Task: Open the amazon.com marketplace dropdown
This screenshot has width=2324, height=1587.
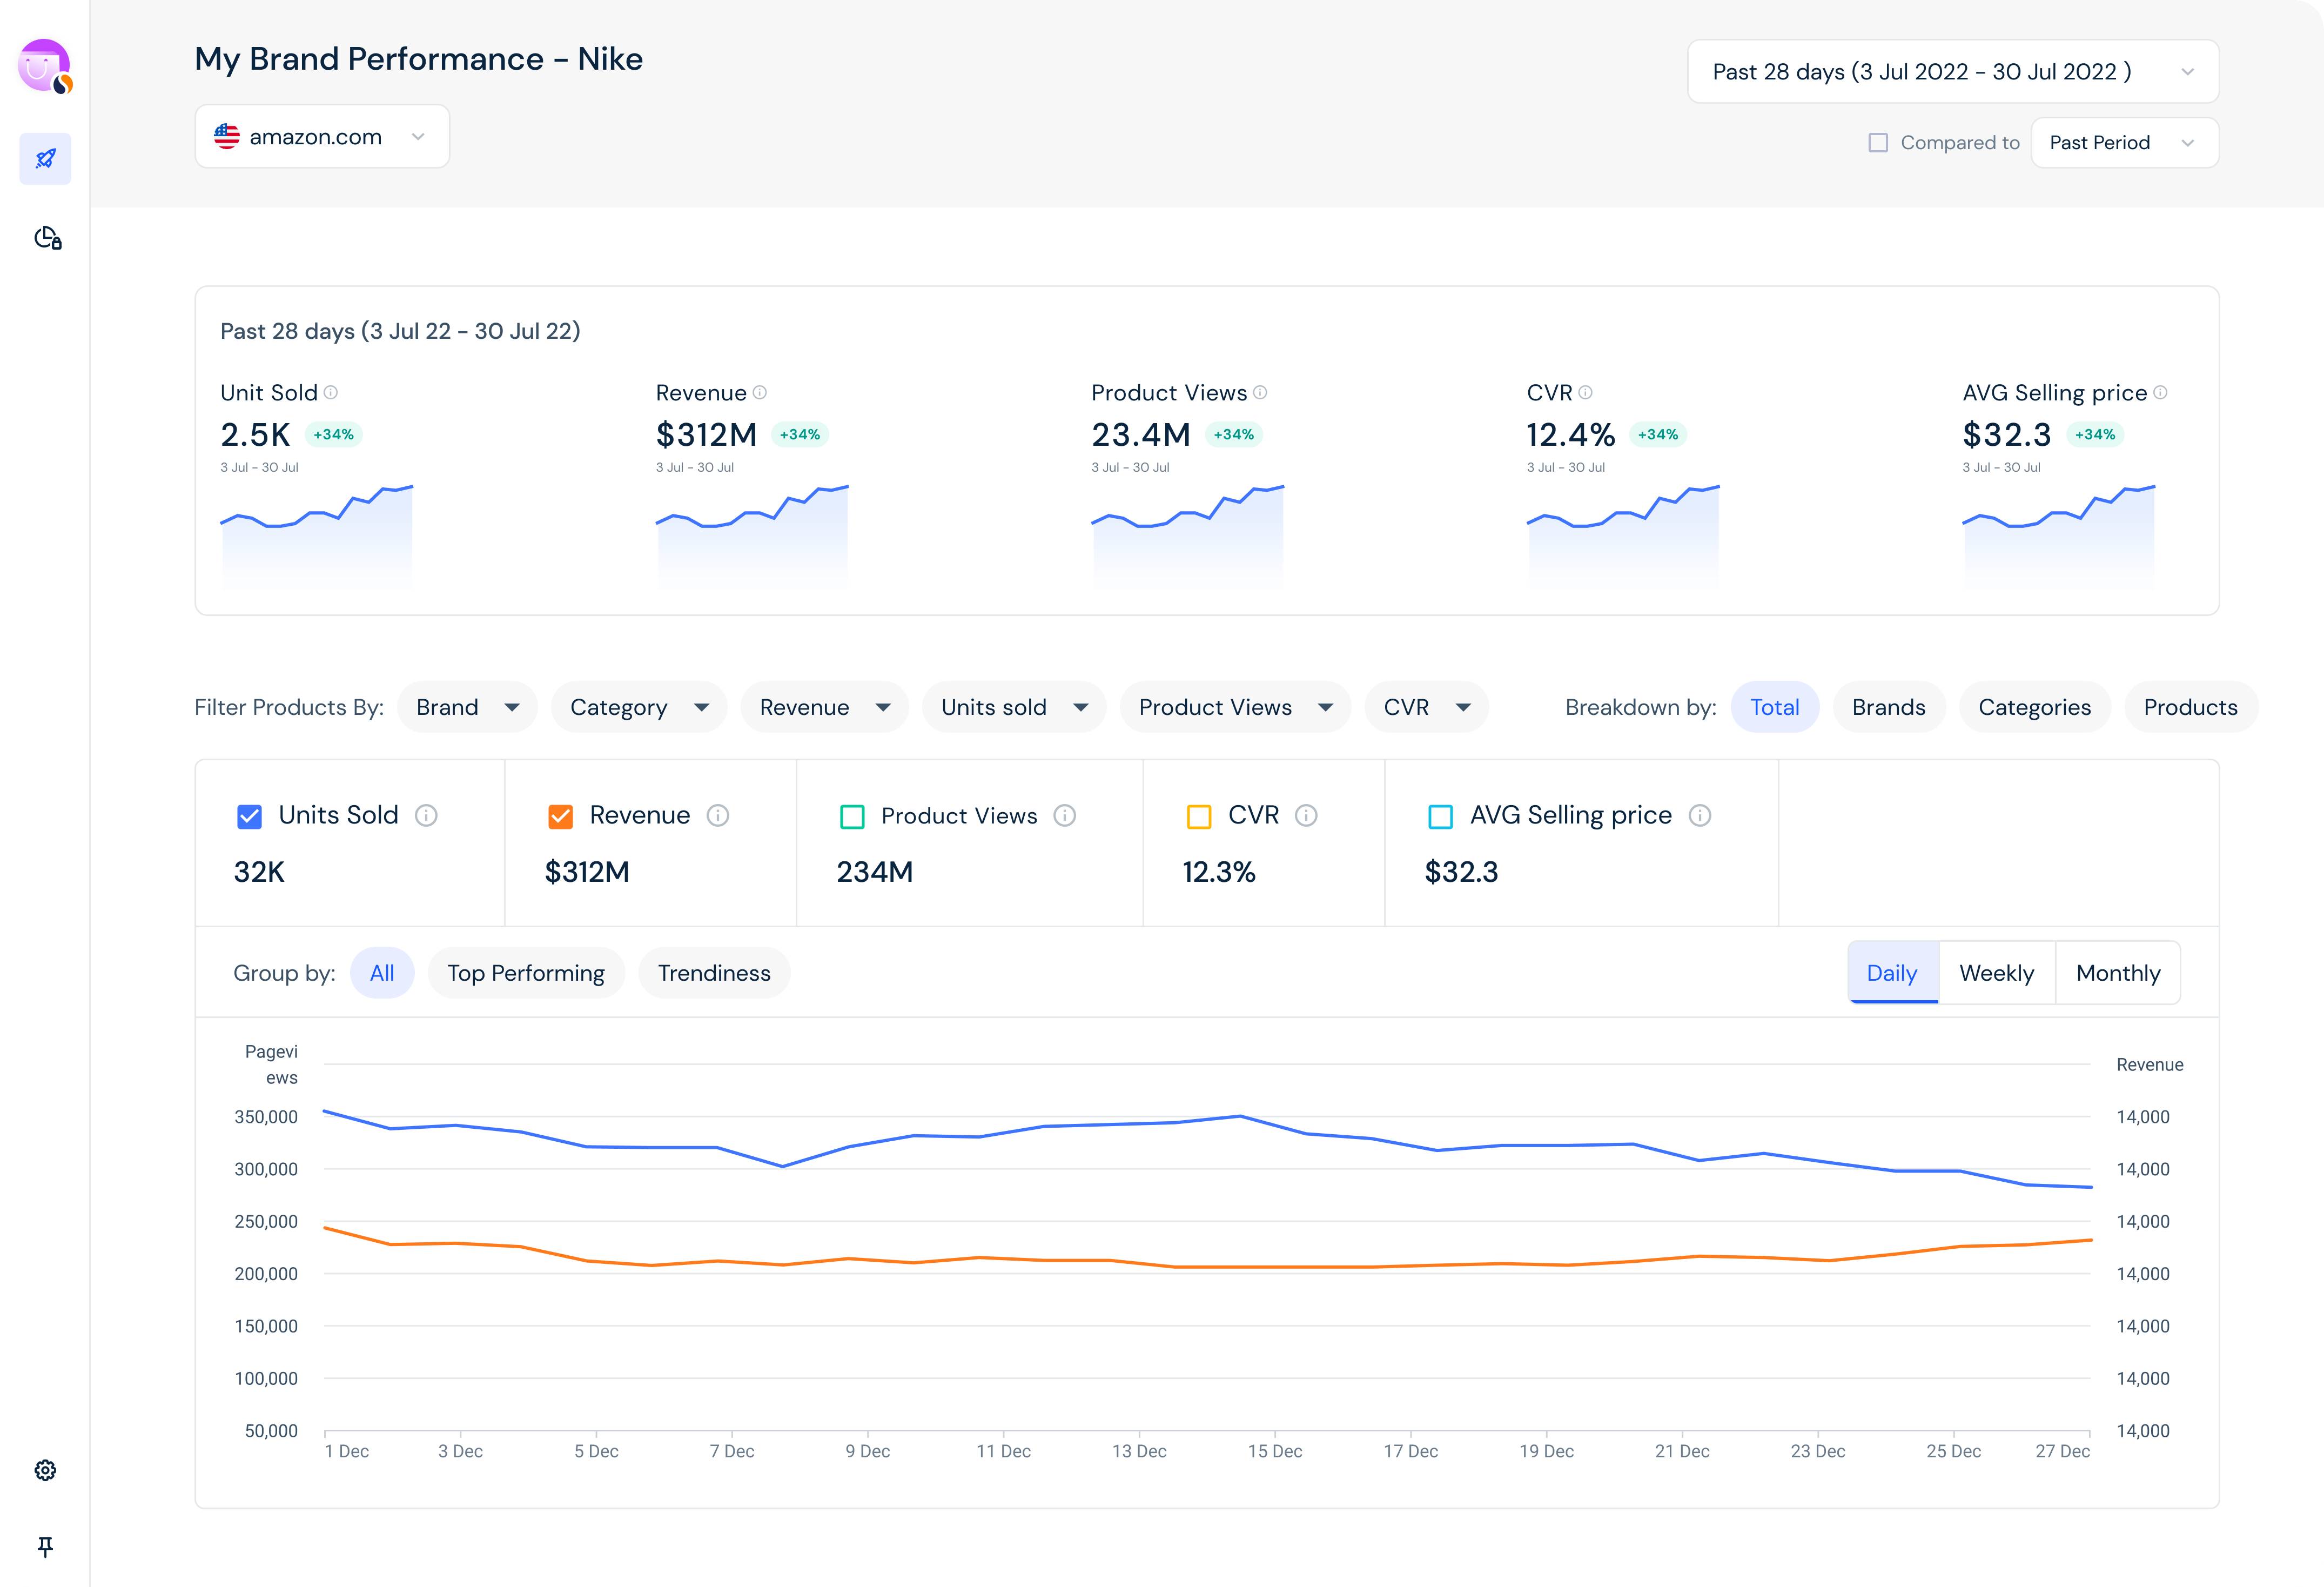Action: (x=322, y=136)
